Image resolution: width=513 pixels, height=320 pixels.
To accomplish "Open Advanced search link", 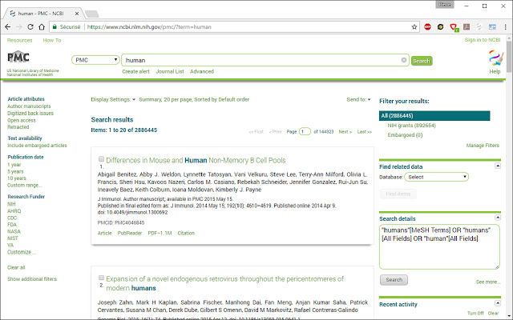I will click(x=202, y=71).
